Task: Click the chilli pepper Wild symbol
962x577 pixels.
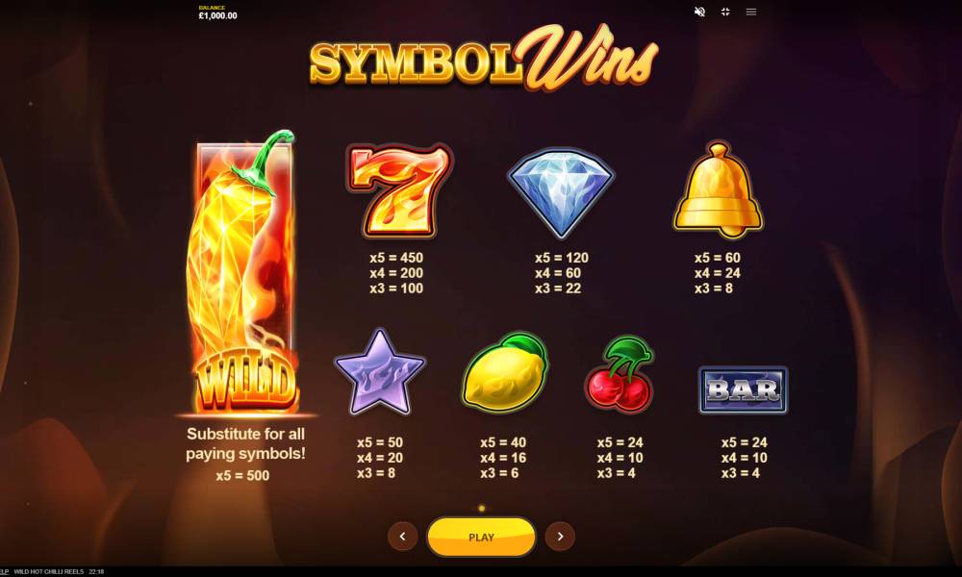Action: pyautogui.click(x=244, y=273)
